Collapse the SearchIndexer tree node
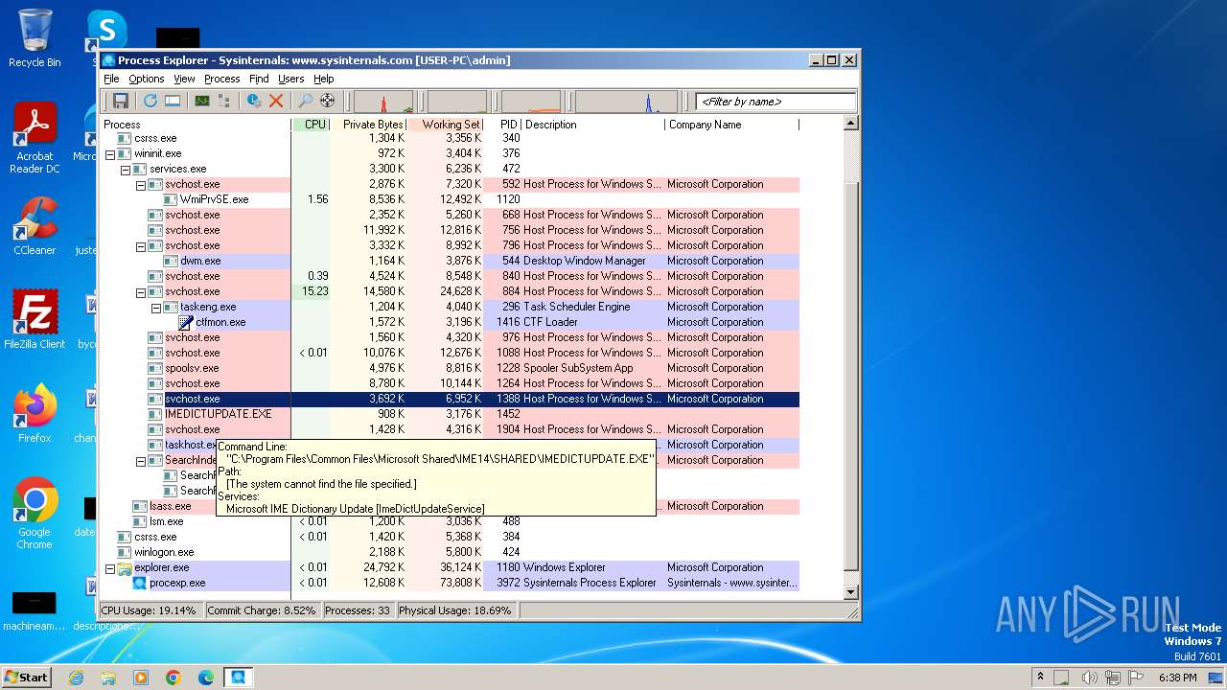 140,460
